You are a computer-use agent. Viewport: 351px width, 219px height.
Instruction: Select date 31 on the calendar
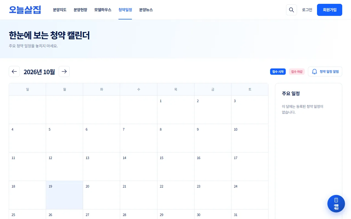click(250, 214)
